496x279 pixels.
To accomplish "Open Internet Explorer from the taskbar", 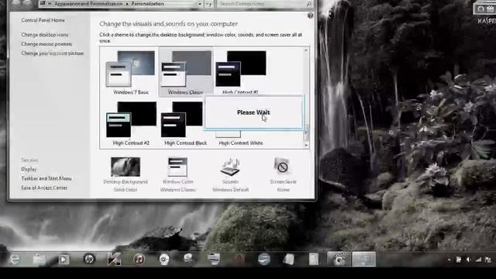I will (x=15, y=259).
